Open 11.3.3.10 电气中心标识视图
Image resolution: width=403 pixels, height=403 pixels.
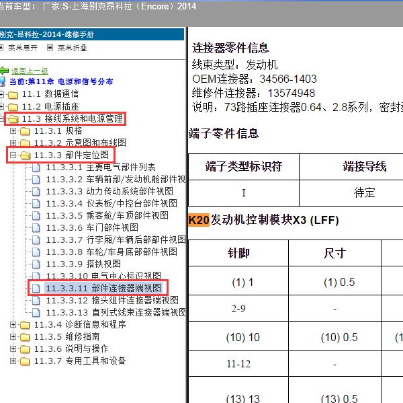(103, 276)
